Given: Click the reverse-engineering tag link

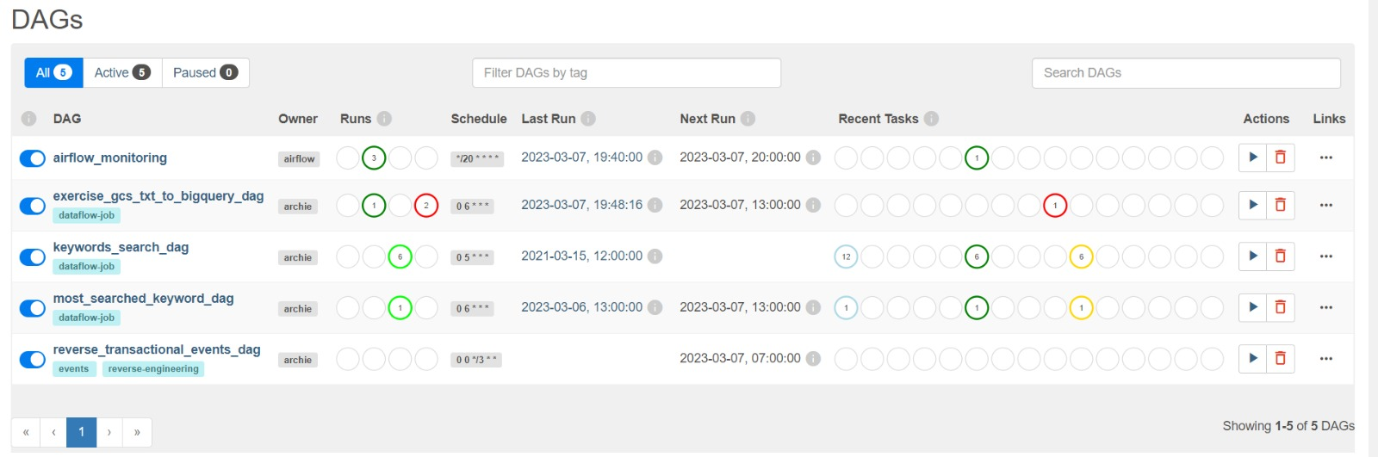Looking at the screenshot, I should tap(153, 369).
